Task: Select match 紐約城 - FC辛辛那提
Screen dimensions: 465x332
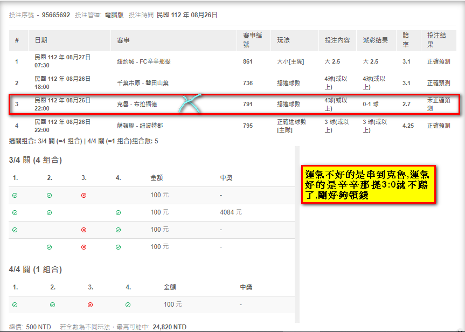Action: (x=144, y=62)
